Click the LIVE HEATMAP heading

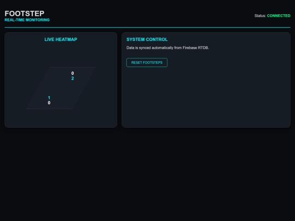[x=61, y=39]
